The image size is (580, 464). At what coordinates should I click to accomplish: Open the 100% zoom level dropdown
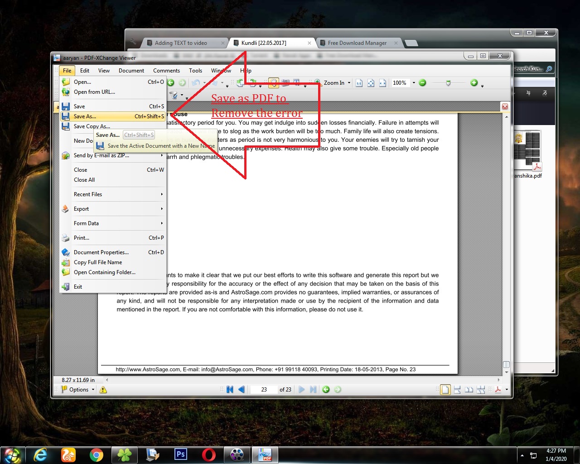413,83
